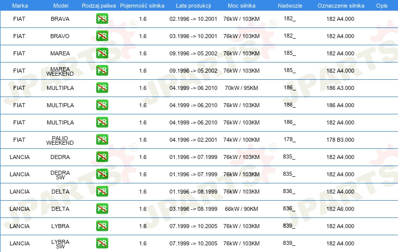
Task: Click the 182 A6.000 engine code
Action: point(340,209)
